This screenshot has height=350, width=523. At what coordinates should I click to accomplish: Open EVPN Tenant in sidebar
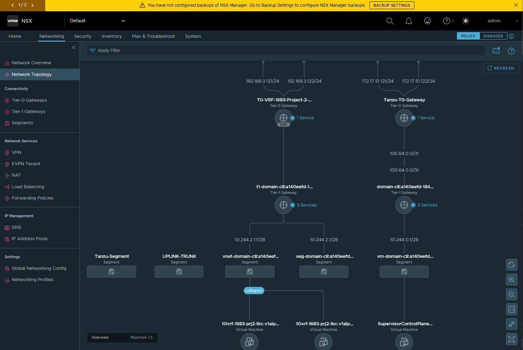pos(26,164)
